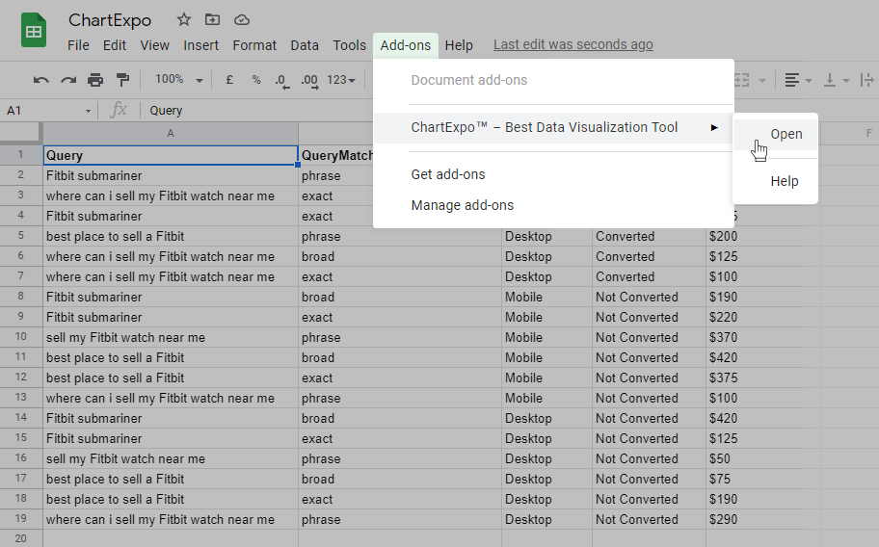Increase decimal places
Screen dimensions: 879x547
(x=309, y=81)
